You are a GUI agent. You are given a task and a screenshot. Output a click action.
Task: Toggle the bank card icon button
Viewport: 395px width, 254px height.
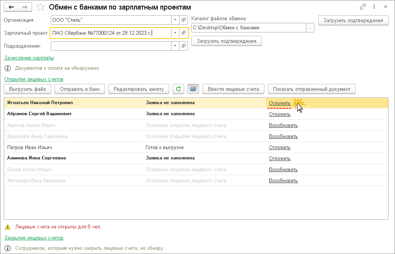pyautogui.click(x=193, y=89)
